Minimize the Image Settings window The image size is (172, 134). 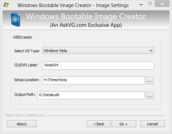point(141,4)
